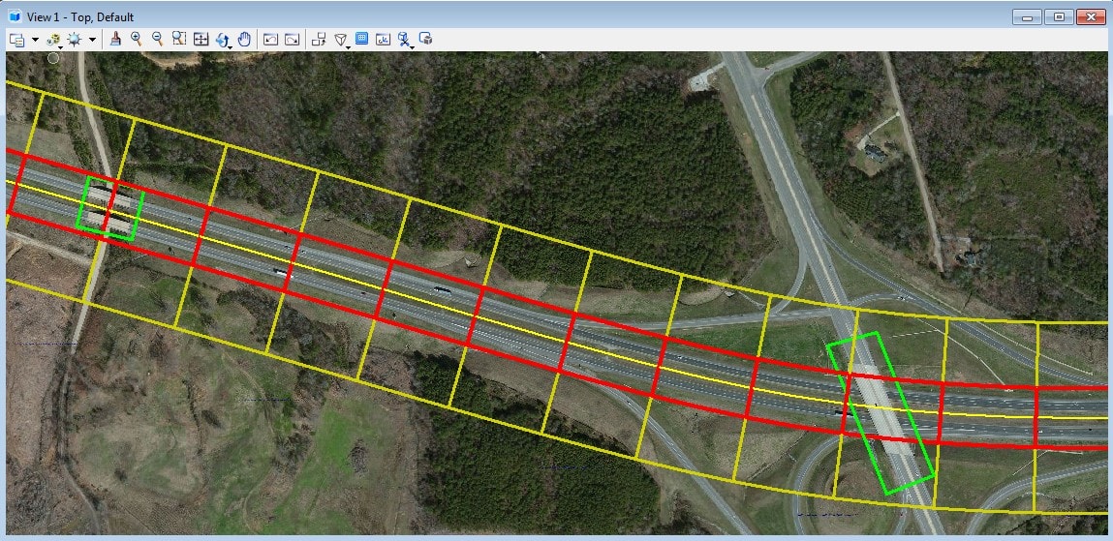Image resolution: width=1113 pixels, height=541 pixels.
Task: Click the blue Clip Volume icon
Action: tap(361, 40)
